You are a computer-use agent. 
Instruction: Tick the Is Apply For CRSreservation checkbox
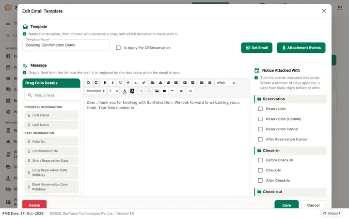pyautogui.click(x=118, y=48)
